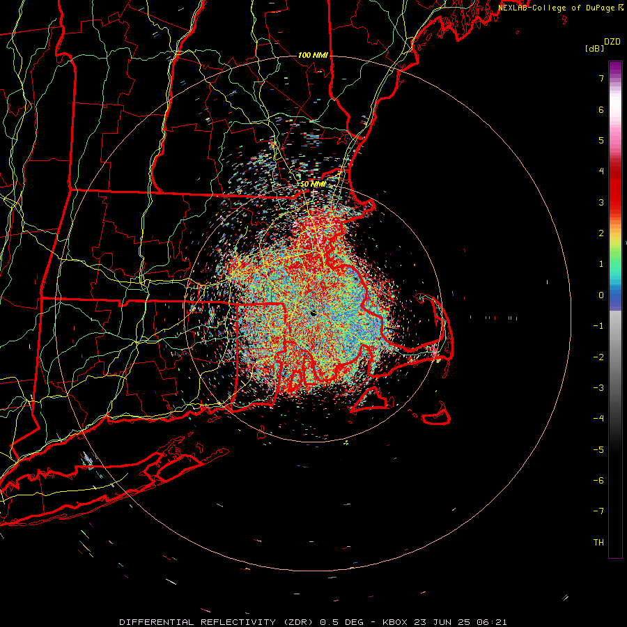Select the -4 value on the color scale
Image resolution: width=627 pixels, height=627 pixels.
tap(598, 419)
